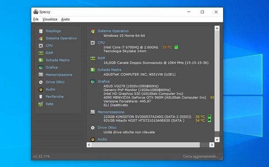Click the RAM module icon in sidebar
The image size is (269, 167).
(41, 53)
